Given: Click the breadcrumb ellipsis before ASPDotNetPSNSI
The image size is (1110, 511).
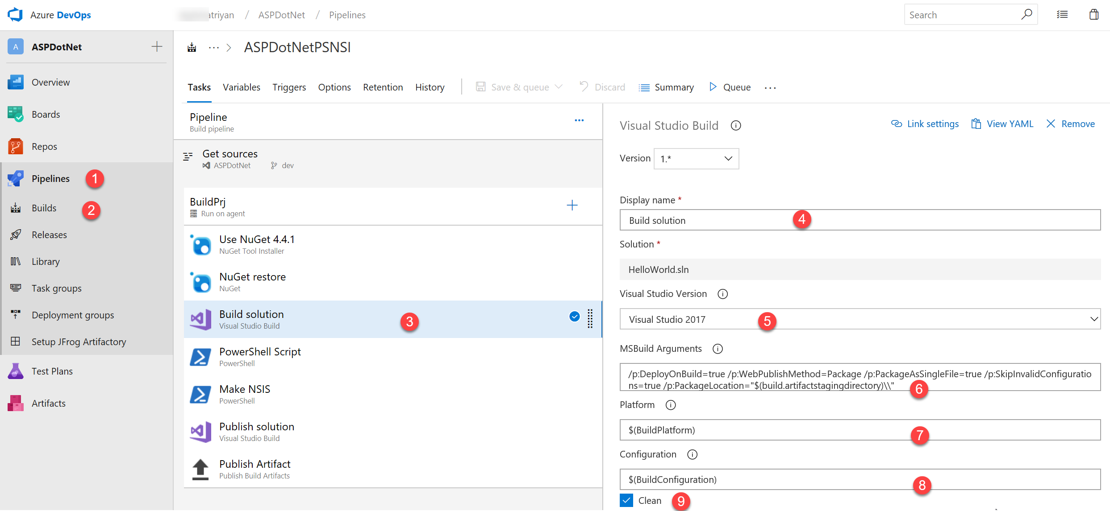Looking at the screenshot, I should click(214, 47).
